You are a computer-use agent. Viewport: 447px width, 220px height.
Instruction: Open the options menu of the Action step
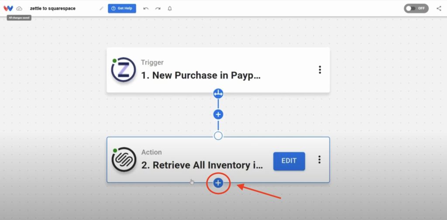click(x=319, y=160)
